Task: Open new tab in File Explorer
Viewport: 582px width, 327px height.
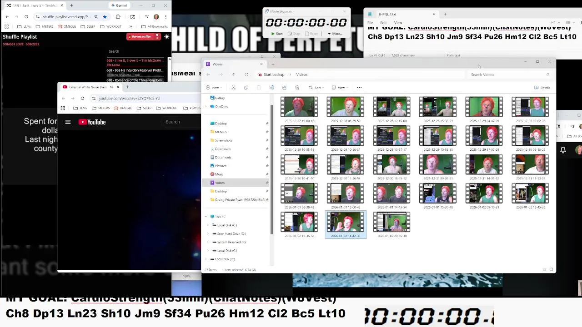Action: point(273,64)
